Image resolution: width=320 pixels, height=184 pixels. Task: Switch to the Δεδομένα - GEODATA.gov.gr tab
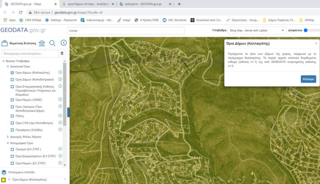coord(140,4)
